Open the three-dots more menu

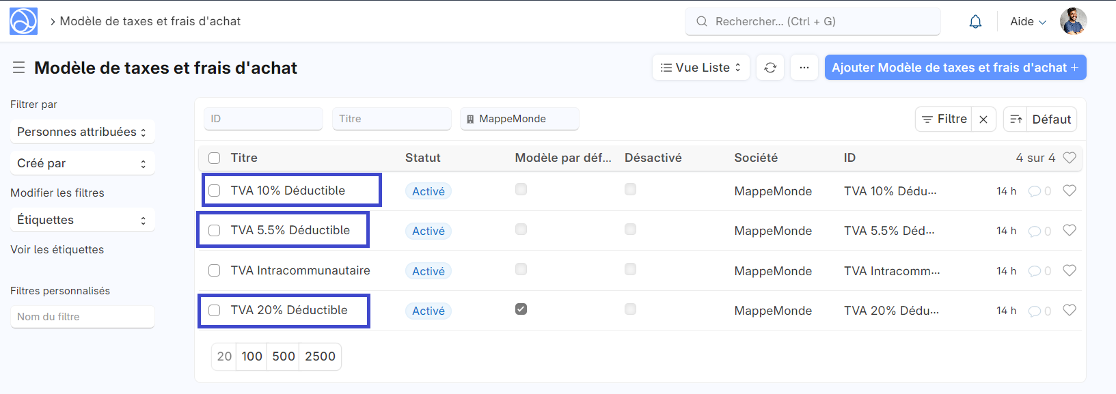(804, 68)
